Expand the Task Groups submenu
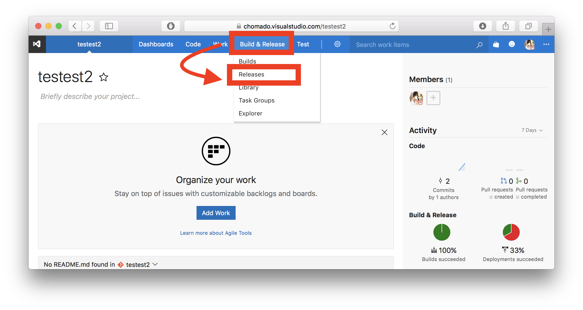Image resolution: width=583 pixels, height=310 pixels. coord(256,100)
